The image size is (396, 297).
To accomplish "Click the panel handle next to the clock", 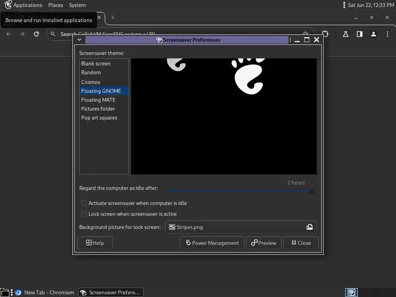I will (344, 5).
